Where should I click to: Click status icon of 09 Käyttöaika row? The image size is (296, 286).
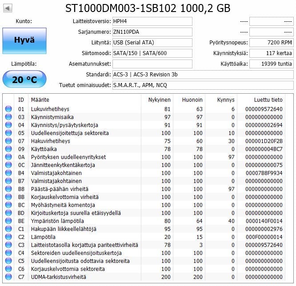coord(8,149)
